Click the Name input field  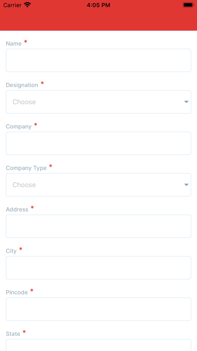tap(98, 61)
